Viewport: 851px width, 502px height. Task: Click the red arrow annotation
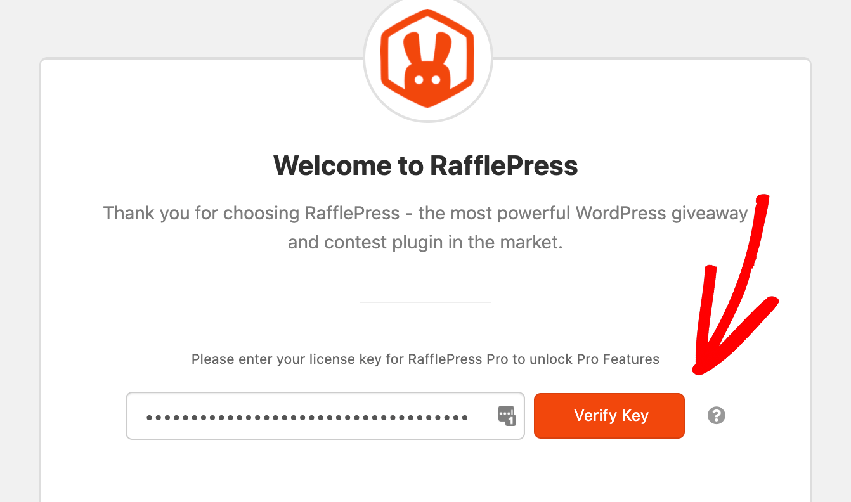[736, 285]
